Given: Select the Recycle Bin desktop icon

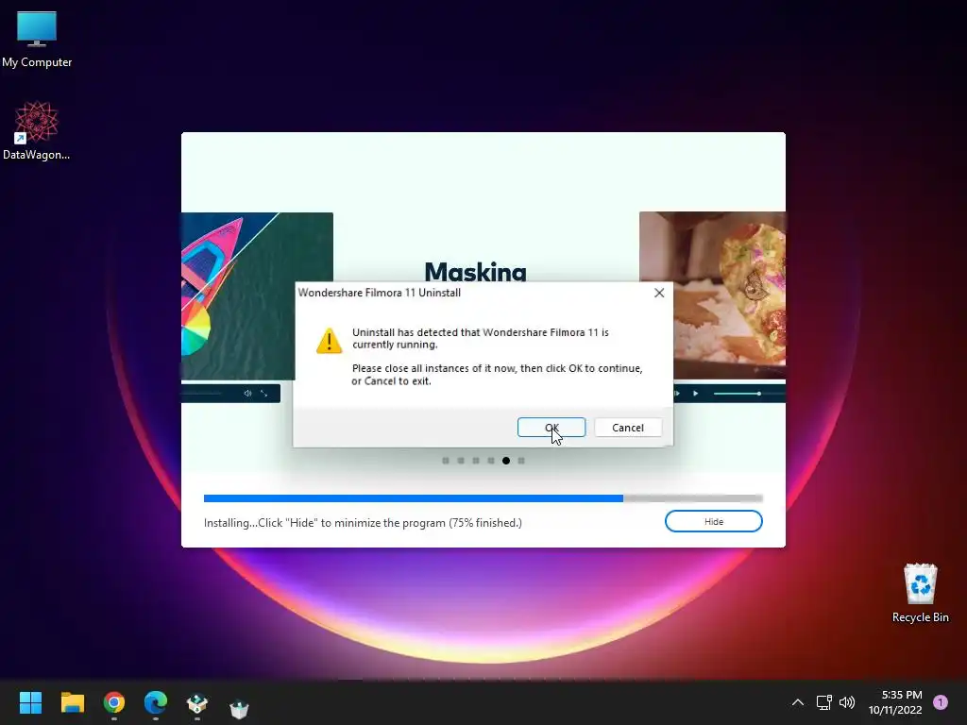Looking at the screenshot, I should 920,593.
